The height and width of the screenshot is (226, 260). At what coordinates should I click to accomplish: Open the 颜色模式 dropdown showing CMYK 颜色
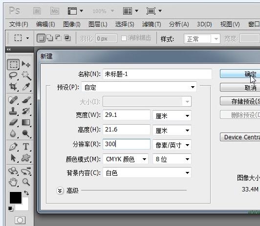(x=126, y=159)
